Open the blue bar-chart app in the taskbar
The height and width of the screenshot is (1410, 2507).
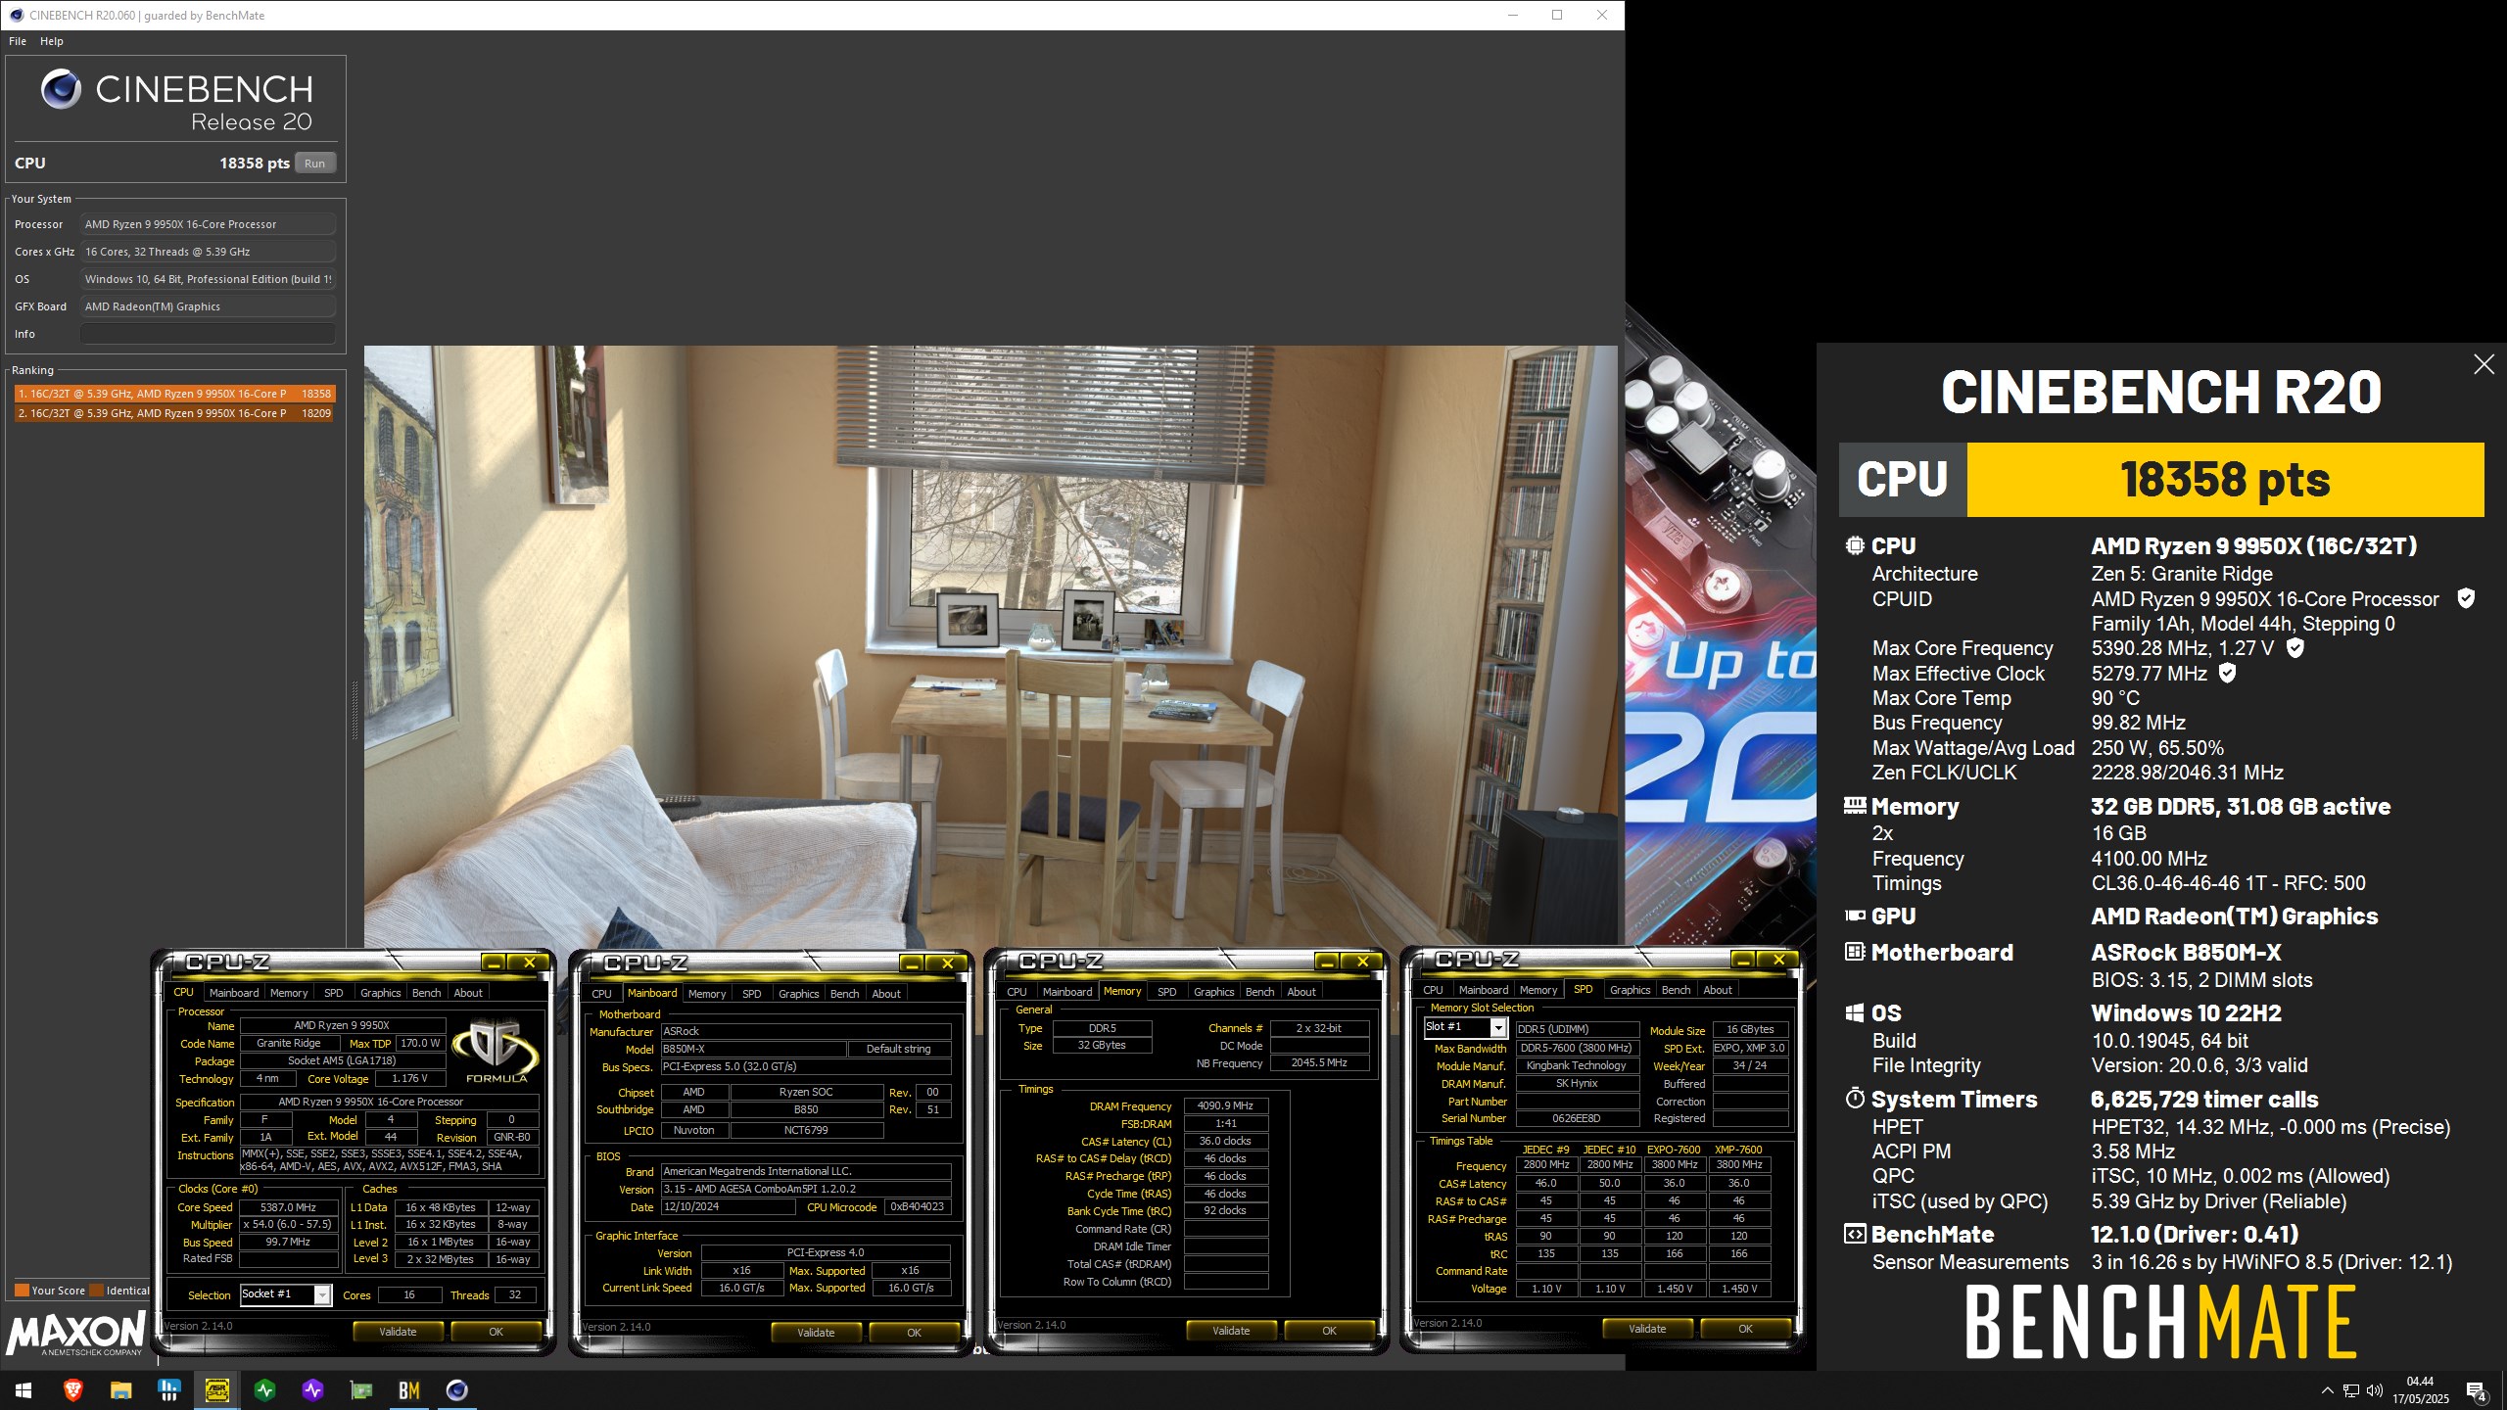tap(168, 1390)
